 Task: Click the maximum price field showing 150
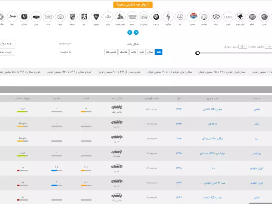point(243,47)
